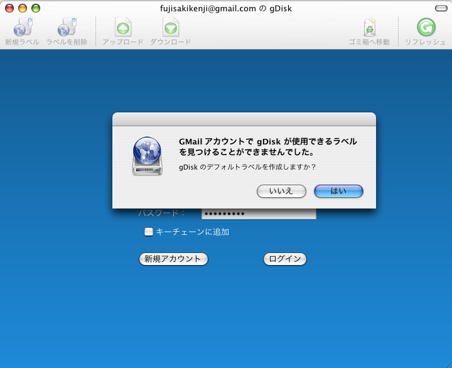Toggle toolbar with the title bar pill button
Screen dimensions: 452x368
[441, 8]
